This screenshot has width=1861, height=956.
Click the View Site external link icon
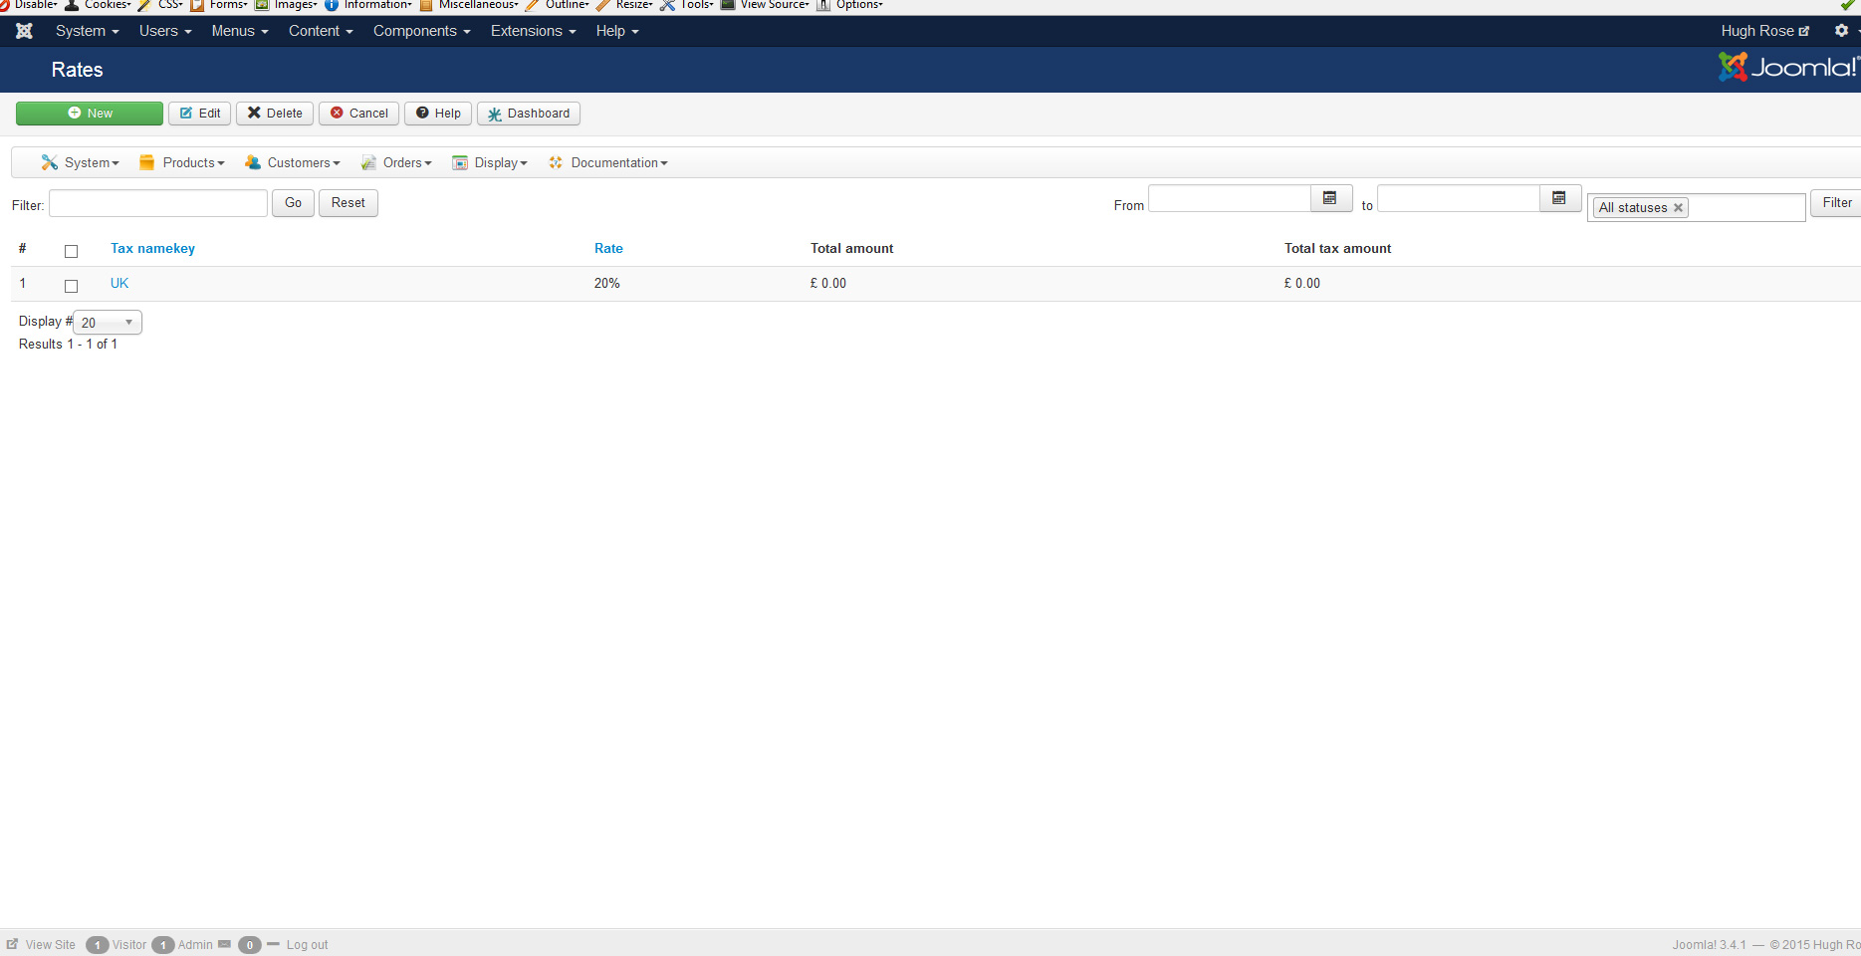coord(12,944)
